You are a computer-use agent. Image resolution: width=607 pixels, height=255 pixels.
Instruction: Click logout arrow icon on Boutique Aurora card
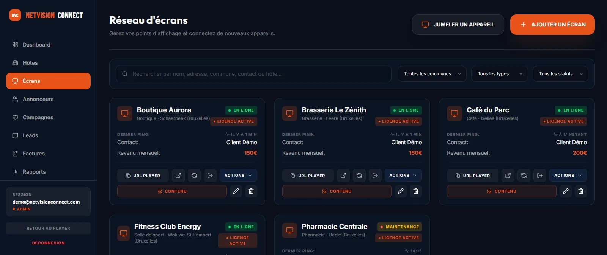coord(210,176)
